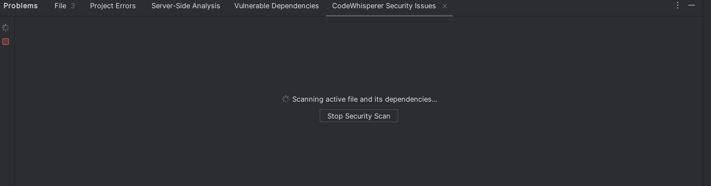Switch to the File tab
Image resolution: width=711 pixels, height=186 pixels.
click(x=60, y=6)
